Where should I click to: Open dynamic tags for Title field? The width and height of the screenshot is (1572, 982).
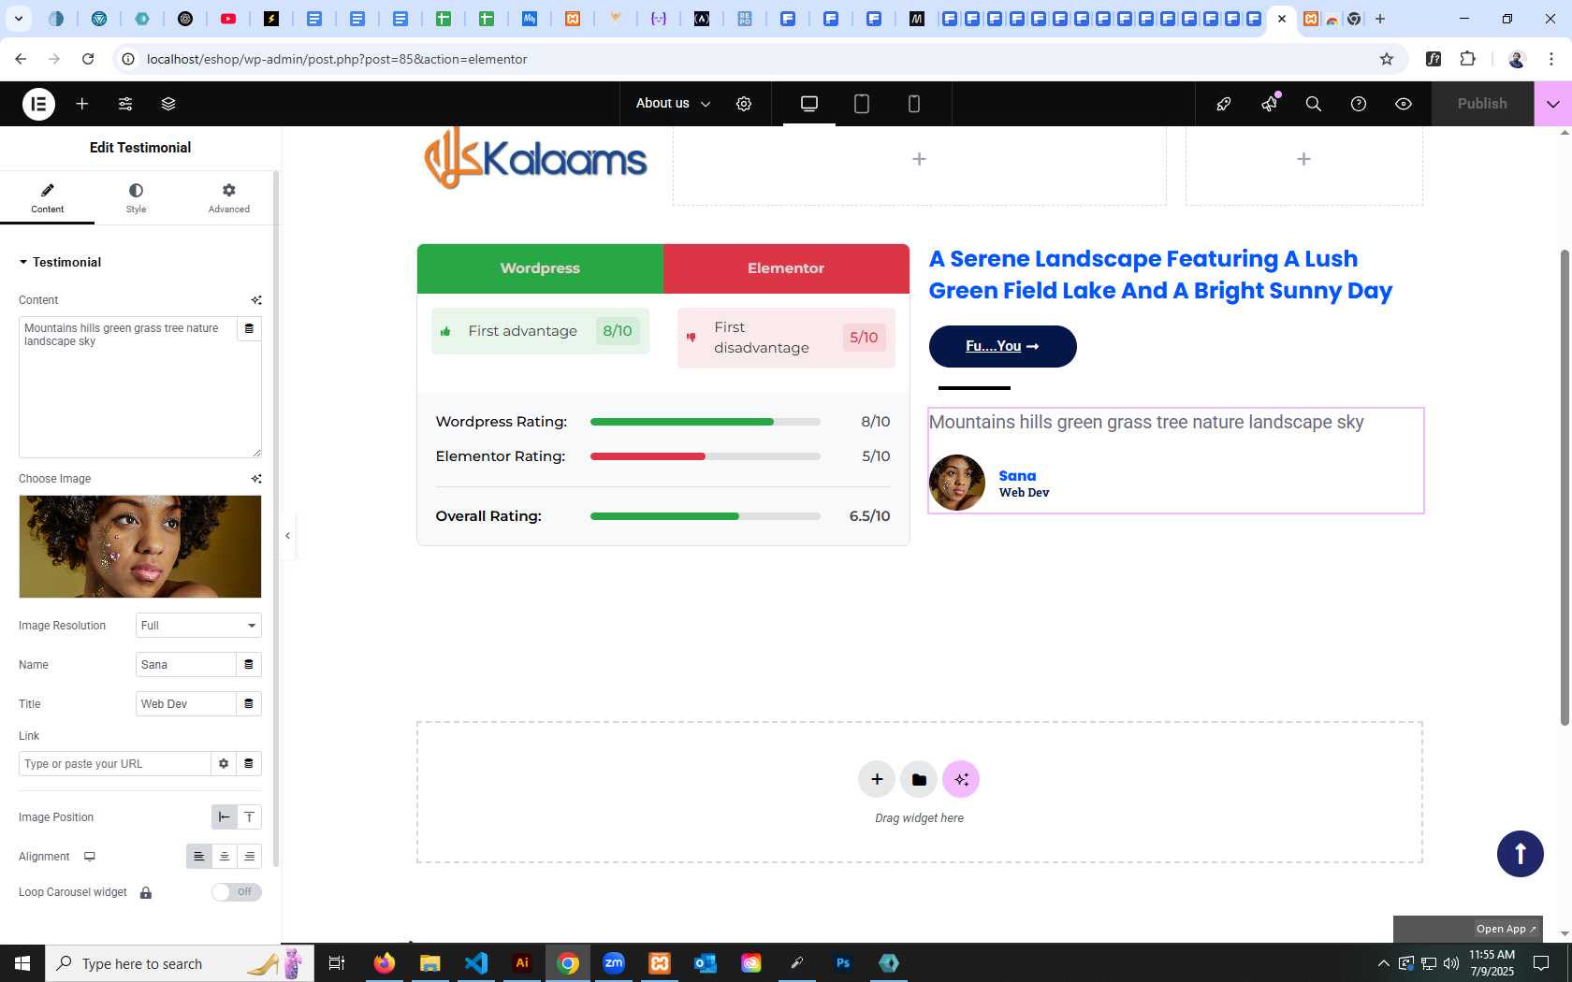[249, 704]
